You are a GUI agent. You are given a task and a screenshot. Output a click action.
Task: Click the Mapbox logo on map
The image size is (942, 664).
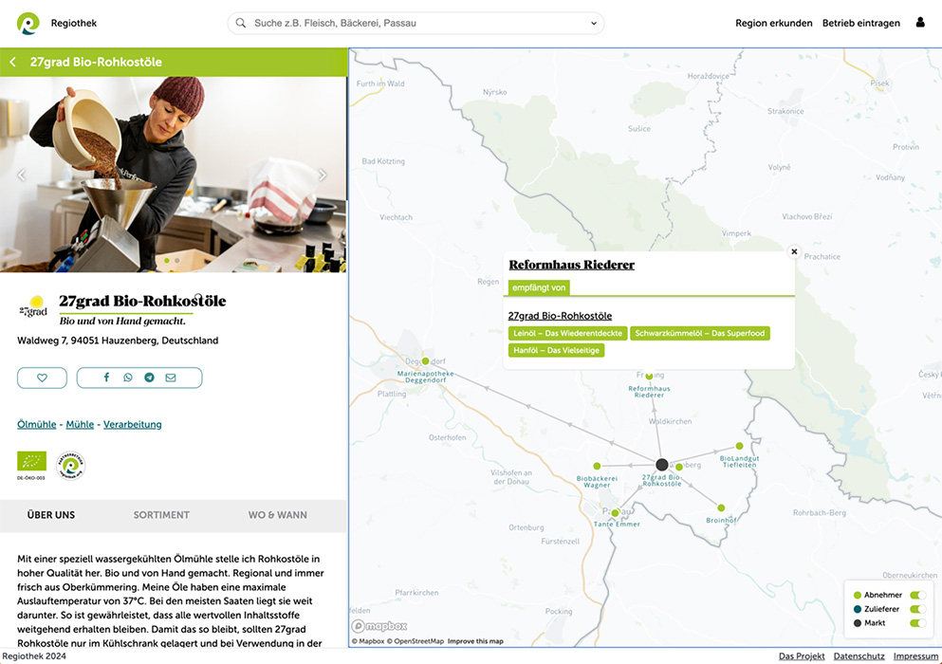[x=379, y=626]
